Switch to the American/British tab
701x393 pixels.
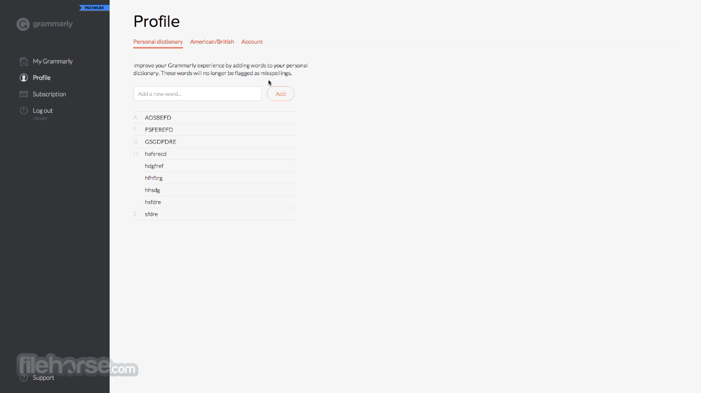[x=212, y=42]
